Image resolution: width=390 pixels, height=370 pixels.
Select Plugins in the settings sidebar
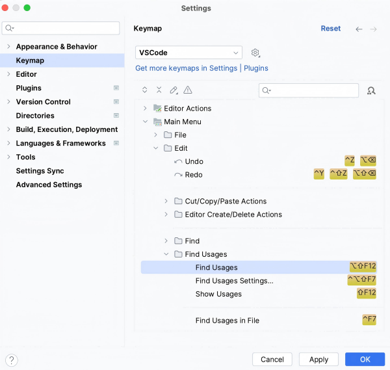pyautogui.click(x=29, y=88)
